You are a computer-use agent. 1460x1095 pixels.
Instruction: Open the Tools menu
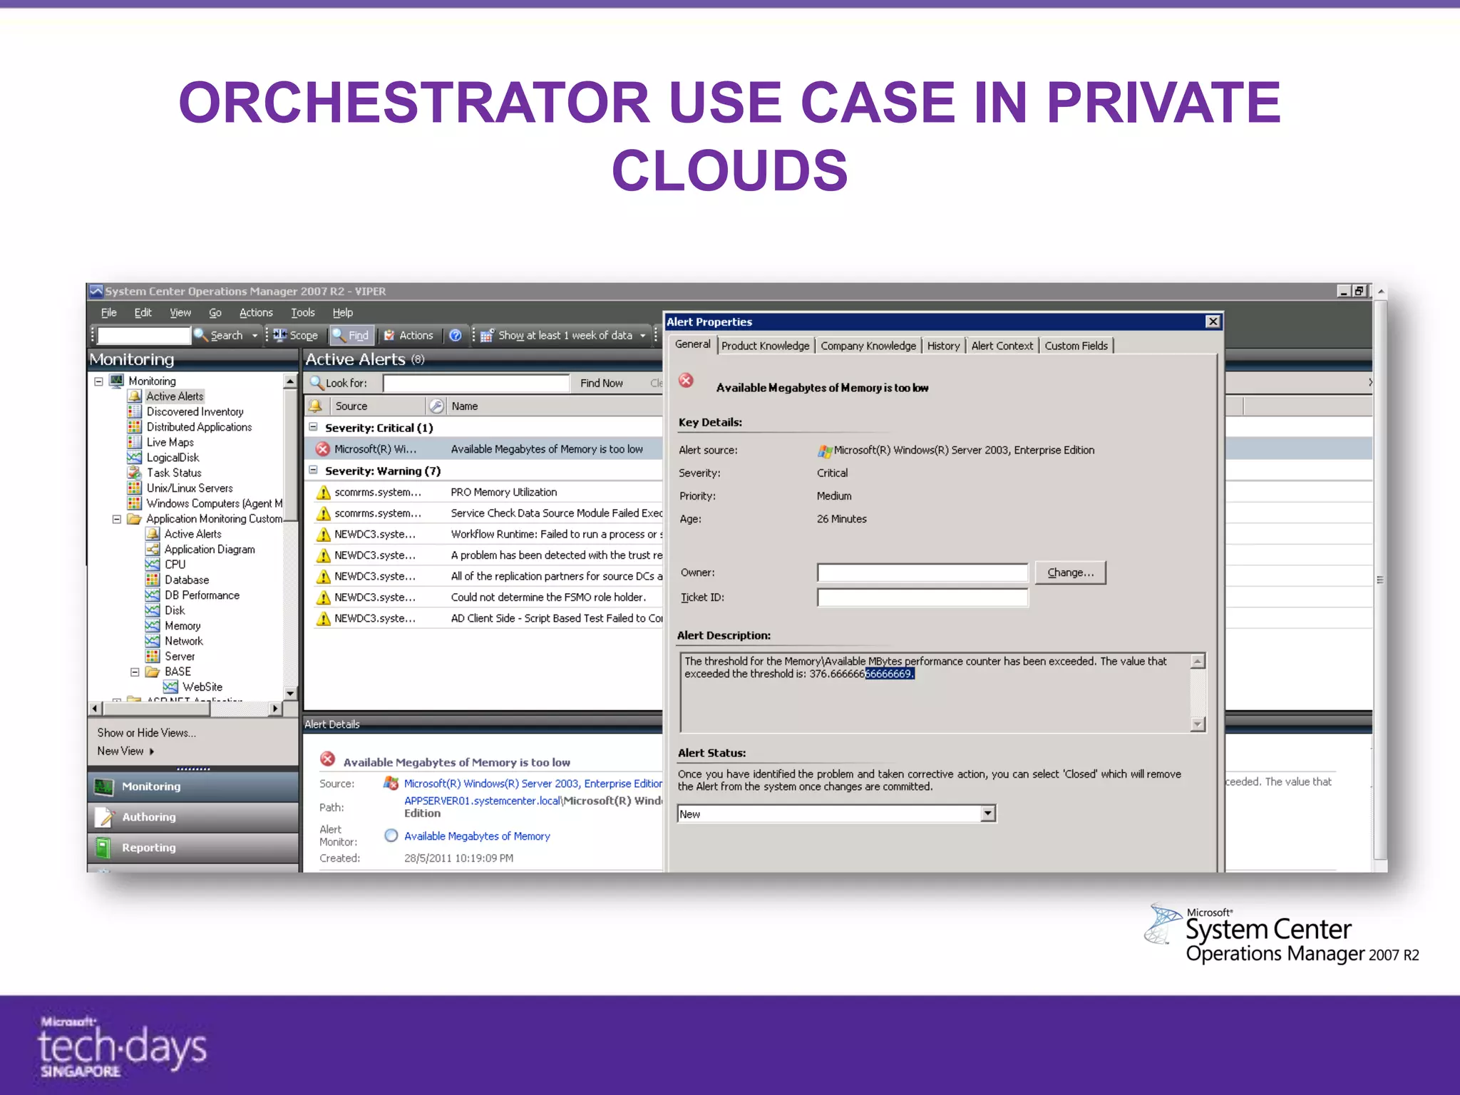[x=302, y=312]
